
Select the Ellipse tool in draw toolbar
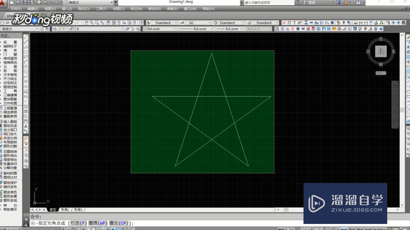[26, 82]
